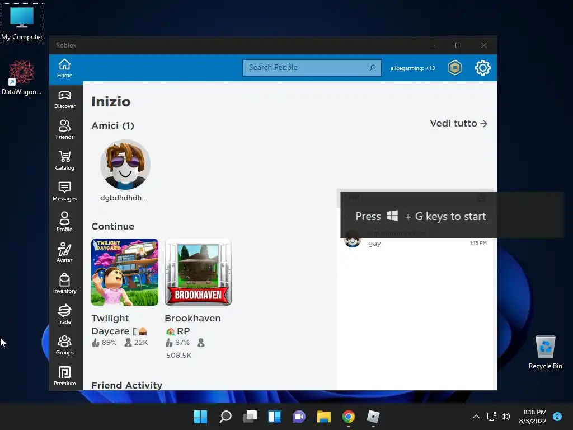
Task: Open My Computer desktop icon
Action: tap(22, 22)
